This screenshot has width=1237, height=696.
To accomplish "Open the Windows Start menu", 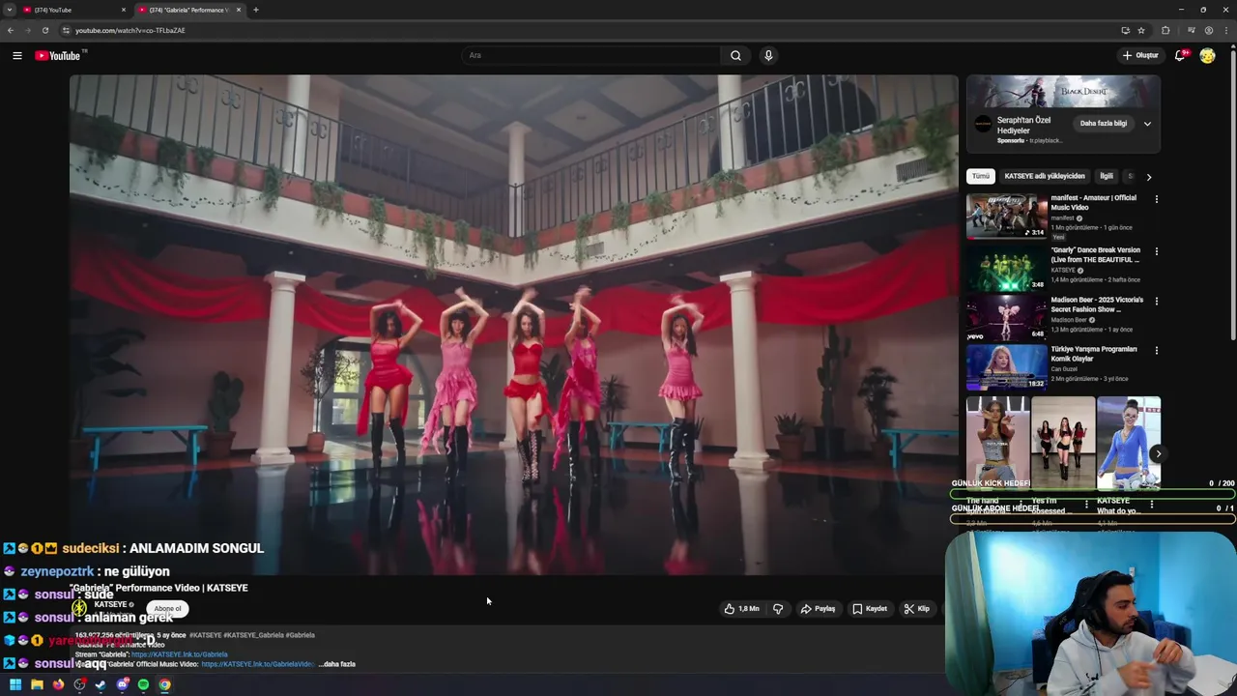I will [15, 684].
